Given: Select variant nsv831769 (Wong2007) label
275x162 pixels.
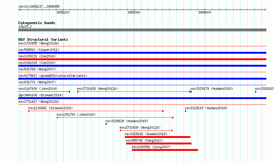Looking at the screenshot, I should (x=37, y=69).
